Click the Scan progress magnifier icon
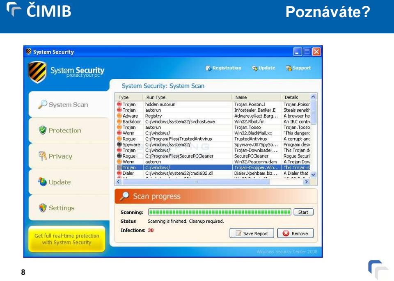The width and height of the screenshot is (394, 281). [x=124, y=196]
